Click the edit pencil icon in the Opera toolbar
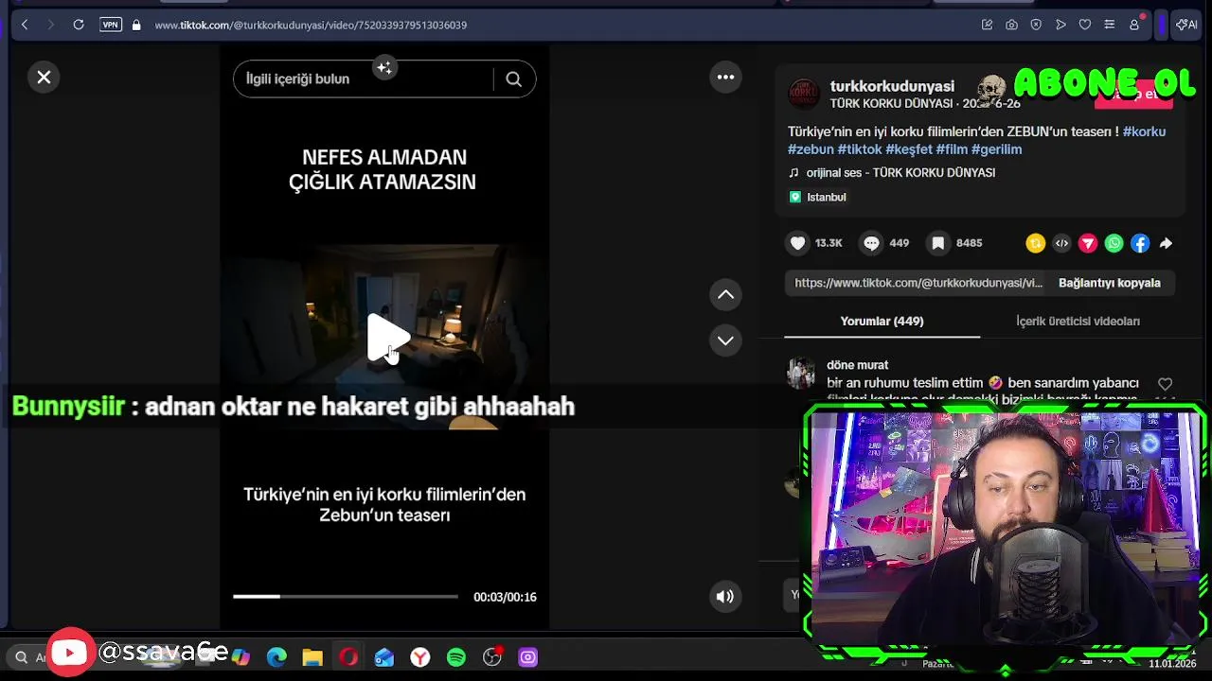This screenshot has height=681, width=1212. click(987, 25)
